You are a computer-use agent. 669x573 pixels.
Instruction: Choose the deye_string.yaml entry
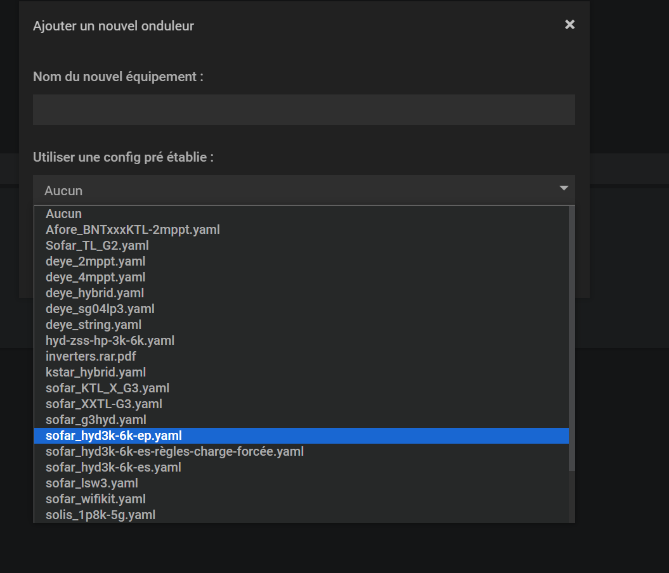[93, 325]
